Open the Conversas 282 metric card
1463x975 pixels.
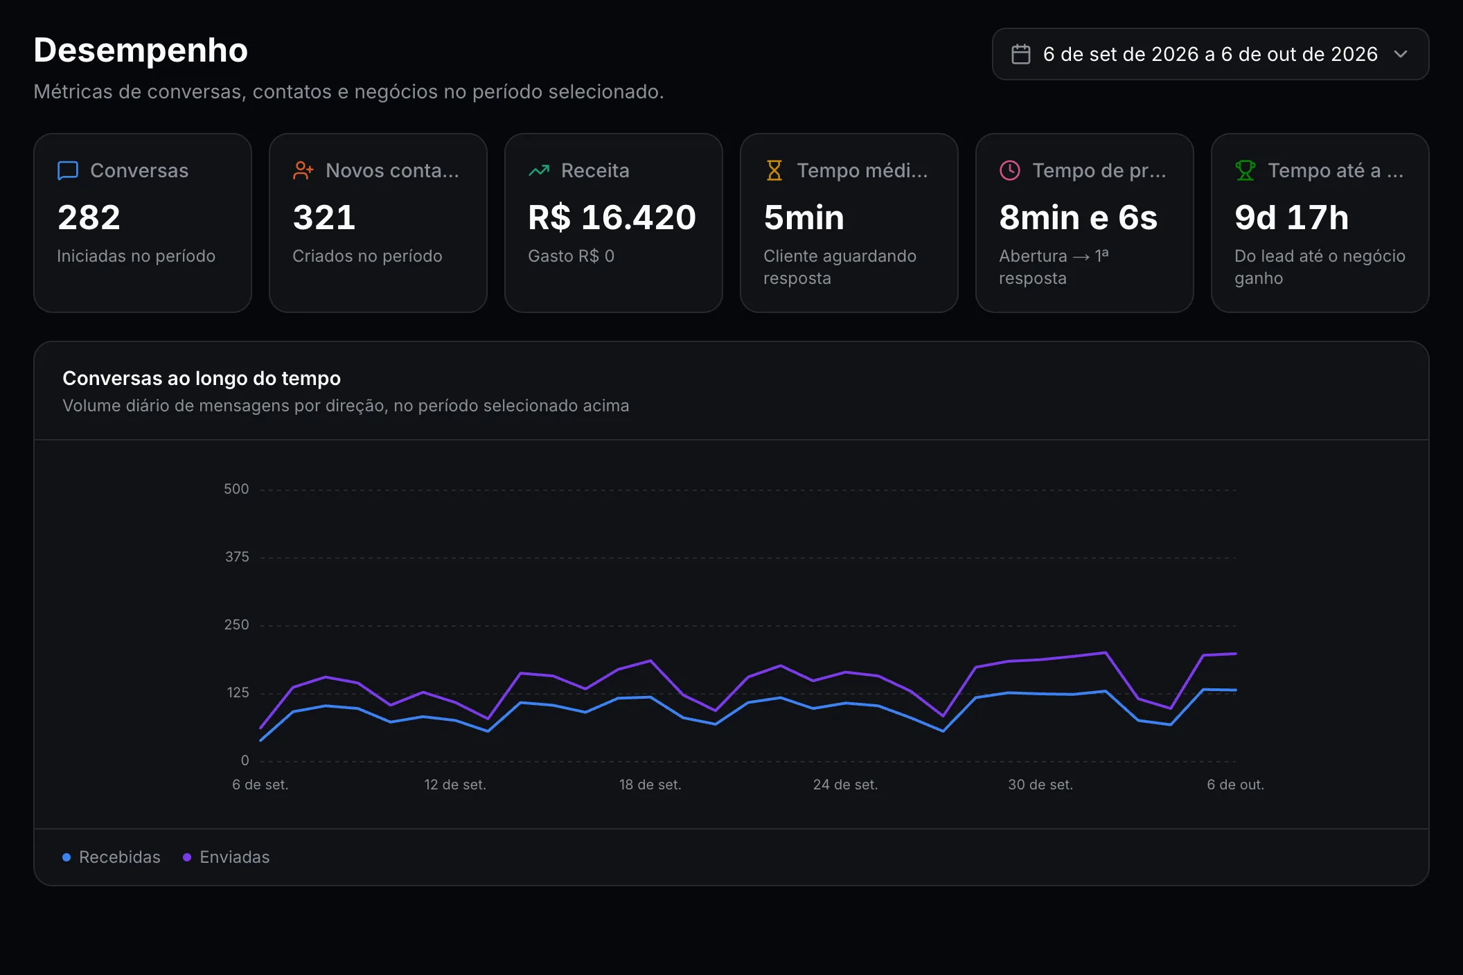point(143,223)
